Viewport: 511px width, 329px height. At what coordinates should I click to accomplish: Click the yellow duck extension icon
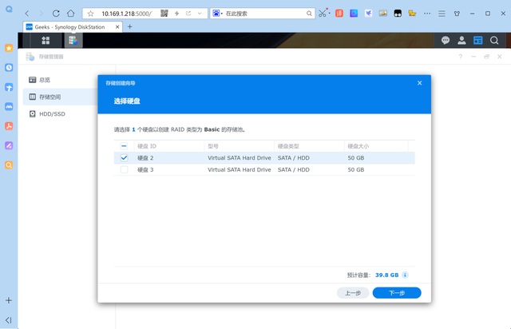coord(412,14)
